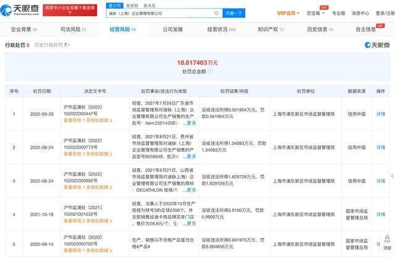395x262 pixels.
Task: Open 详情 for penalty row 3
Action: 381,181
